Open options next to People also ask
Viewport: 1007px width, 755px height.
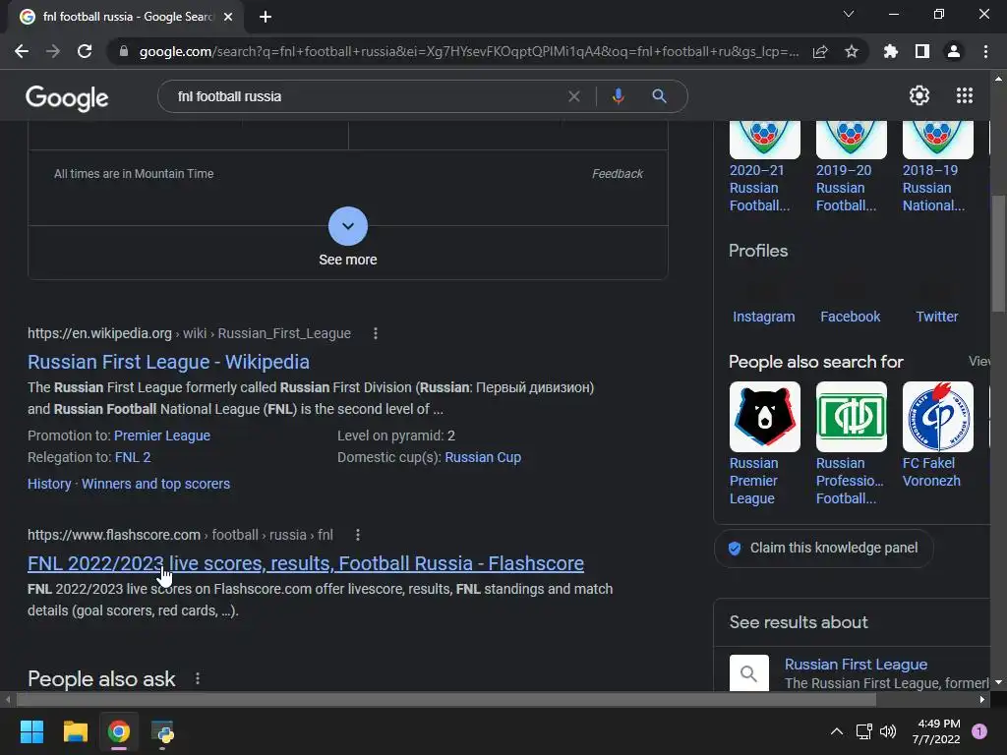(198, 678)
